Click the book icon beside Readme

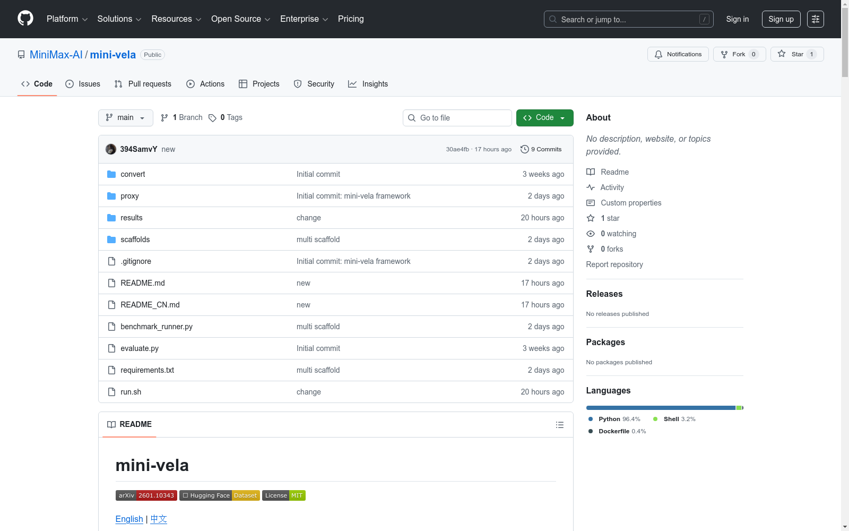click(591, 172)
